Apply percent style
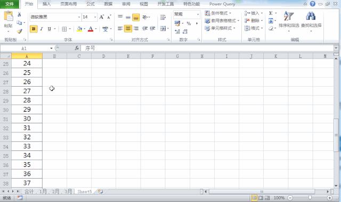Viewport: 341px width, 202px height. (189, 23)
